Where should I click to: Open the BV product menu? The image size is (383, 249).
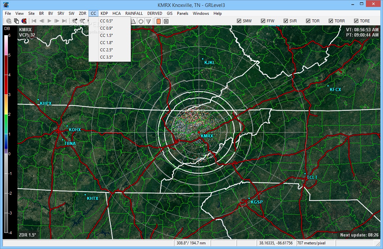tap(51, 13)
